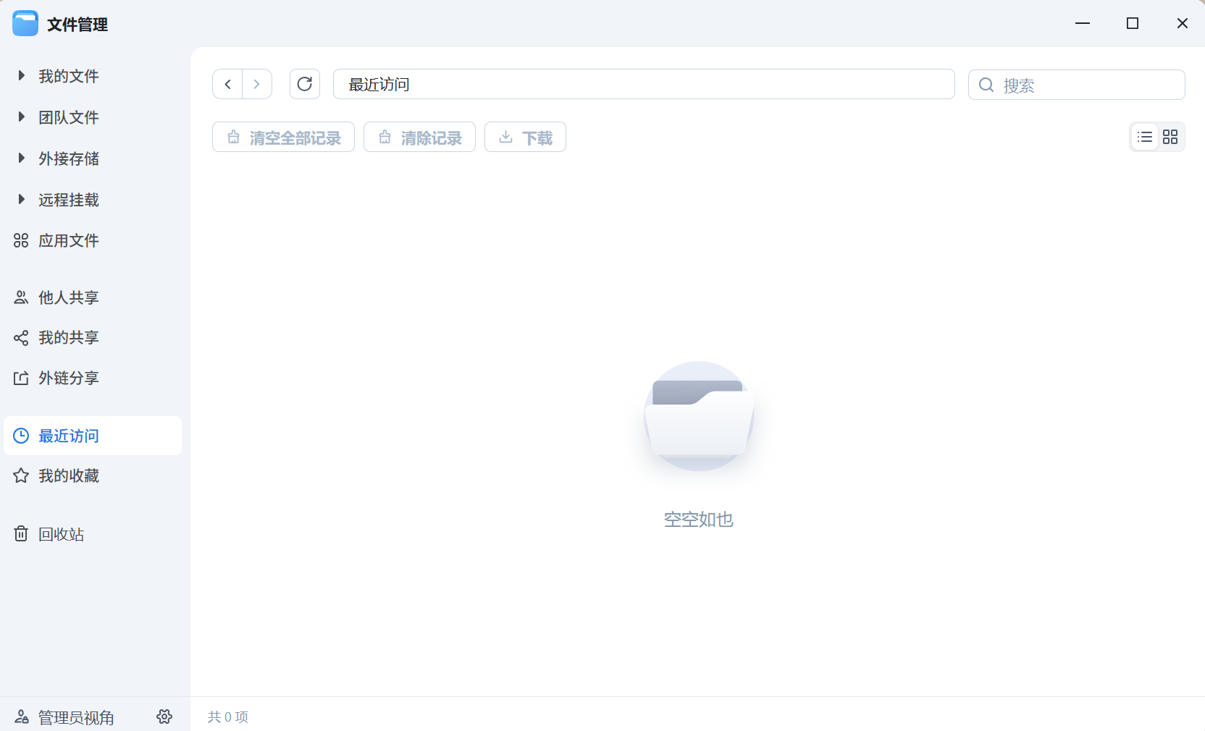
Task: Expand the 团队文件 tree arrow
Action: [21, 117]
